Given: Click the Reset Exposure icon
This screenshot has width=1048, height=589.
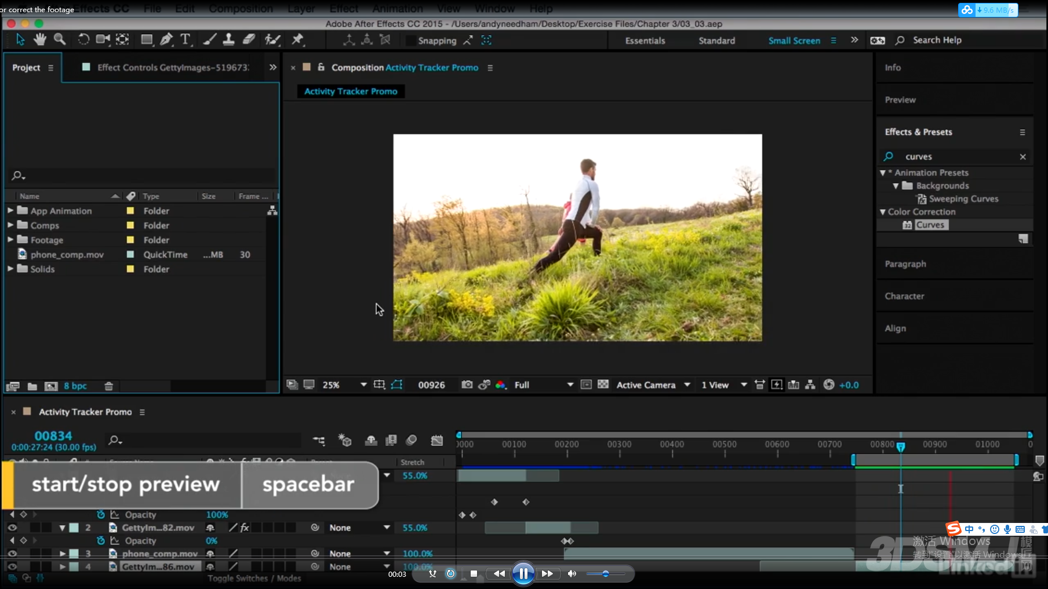Looking at the screenshot, I should (x=829, y=385).
